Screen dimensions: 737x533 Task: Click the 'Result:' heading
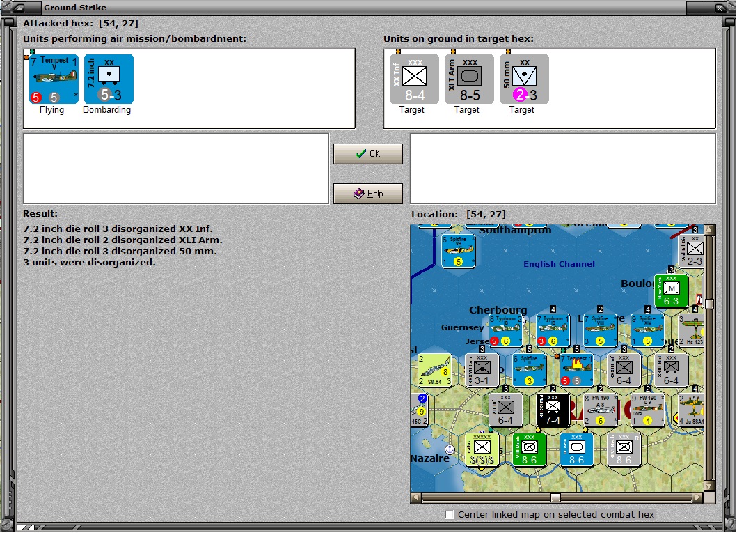pos(40,214)
